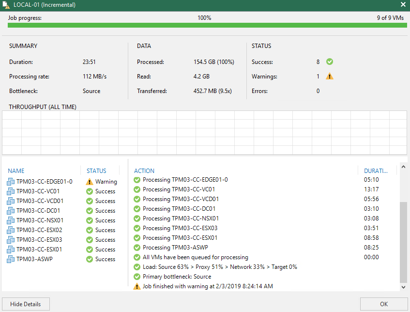
Task: Select the TPM03-ASWP VM name
Action: (34, 259)
